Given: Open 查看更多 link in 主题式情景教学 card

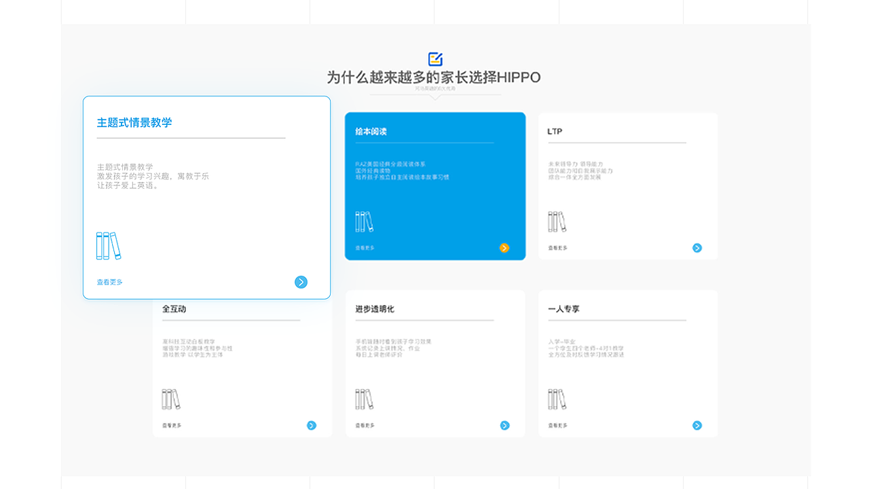Looking at the screenshot, I should [110, 282].
